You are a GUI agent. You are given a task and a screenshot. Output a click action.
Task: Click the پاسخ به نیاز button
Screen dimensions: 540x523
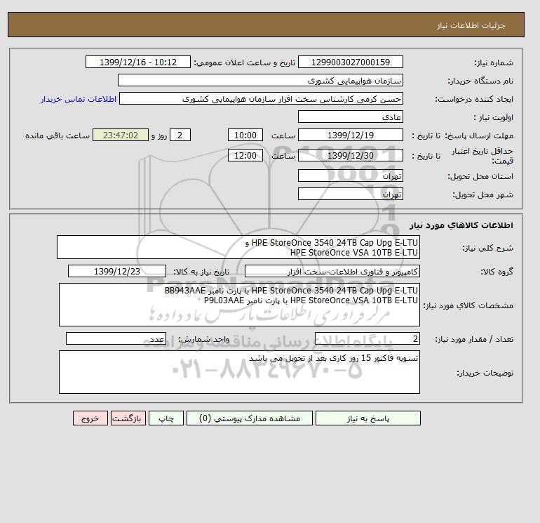coord(367,418)
